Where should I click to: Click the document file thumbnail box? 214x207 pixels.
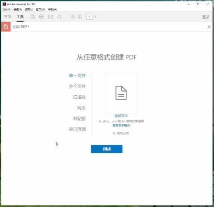pos(121,93)
